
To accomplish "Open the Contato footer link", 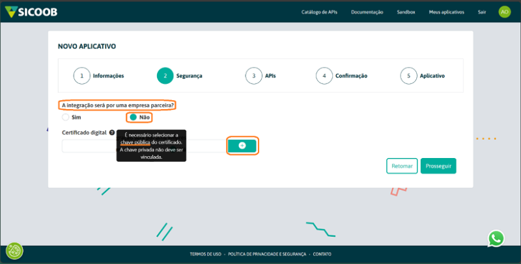I will pos(322,254).
